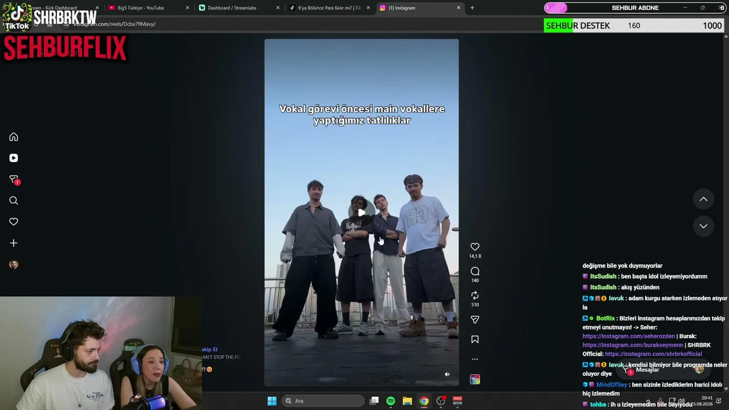Open the reel's comments bubble icon

[475, 271]
